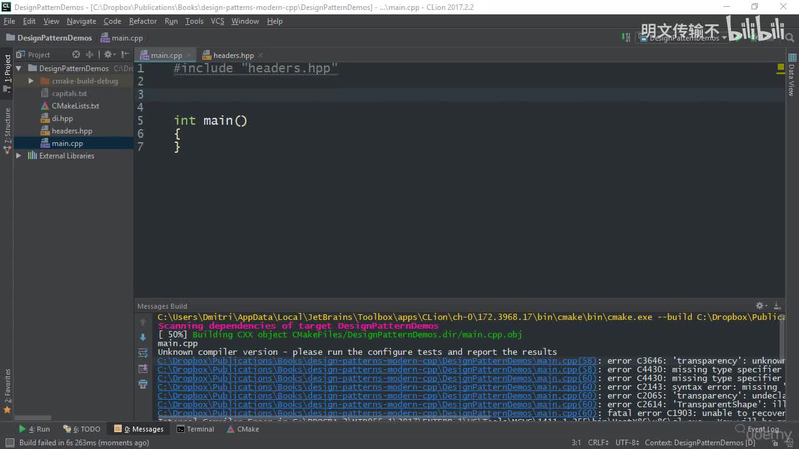This screenshot has height=449, width=799.
Task: Click the blue down arrow in Messages panel
Action: pos(143,337)
